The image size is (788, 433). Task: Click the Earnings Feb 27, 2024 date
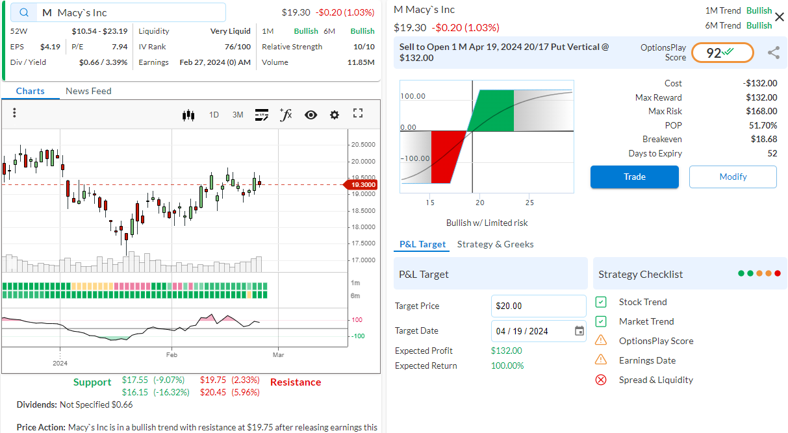click(x=215, y=62)
